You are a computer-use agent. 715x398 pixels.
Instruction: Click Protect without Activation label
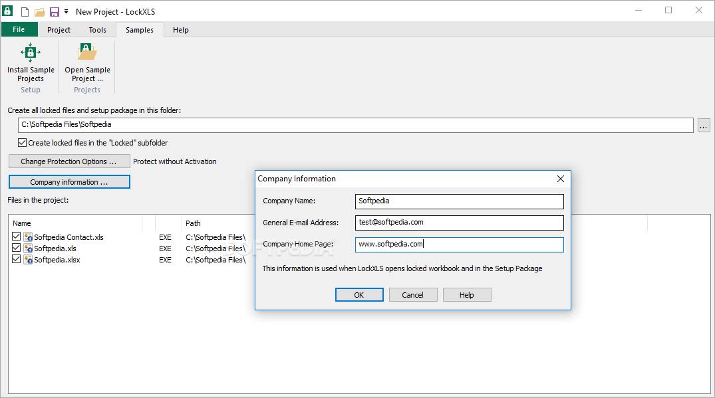tap(175, 161)
